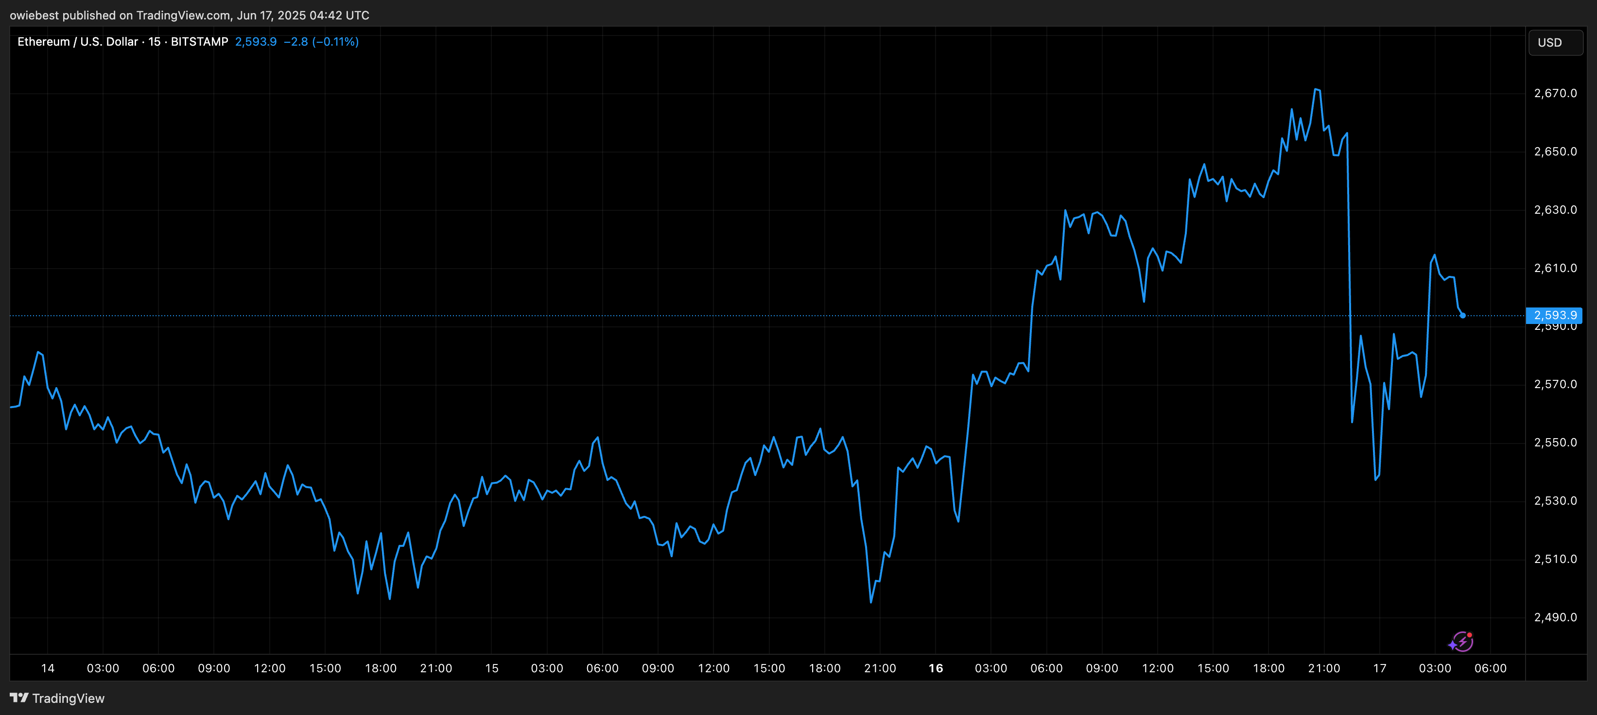Click the −2.8 (−0.11%) change label
This screenshot has width=1597, height=715.
click(320, 41)
